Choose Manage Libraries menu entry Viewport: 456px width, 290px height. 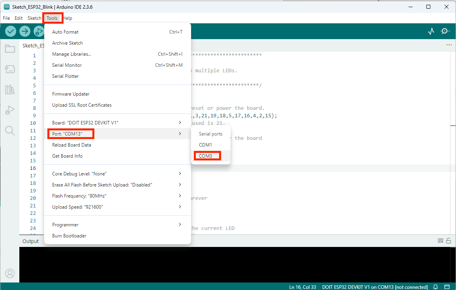pyautogui.click(x=118, y=54)
